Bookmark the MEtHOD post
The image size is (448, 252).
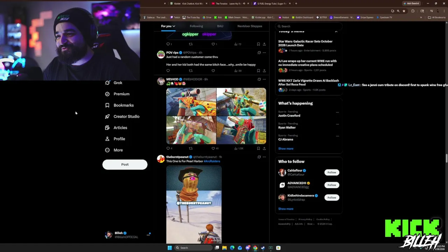pos(258,148)
